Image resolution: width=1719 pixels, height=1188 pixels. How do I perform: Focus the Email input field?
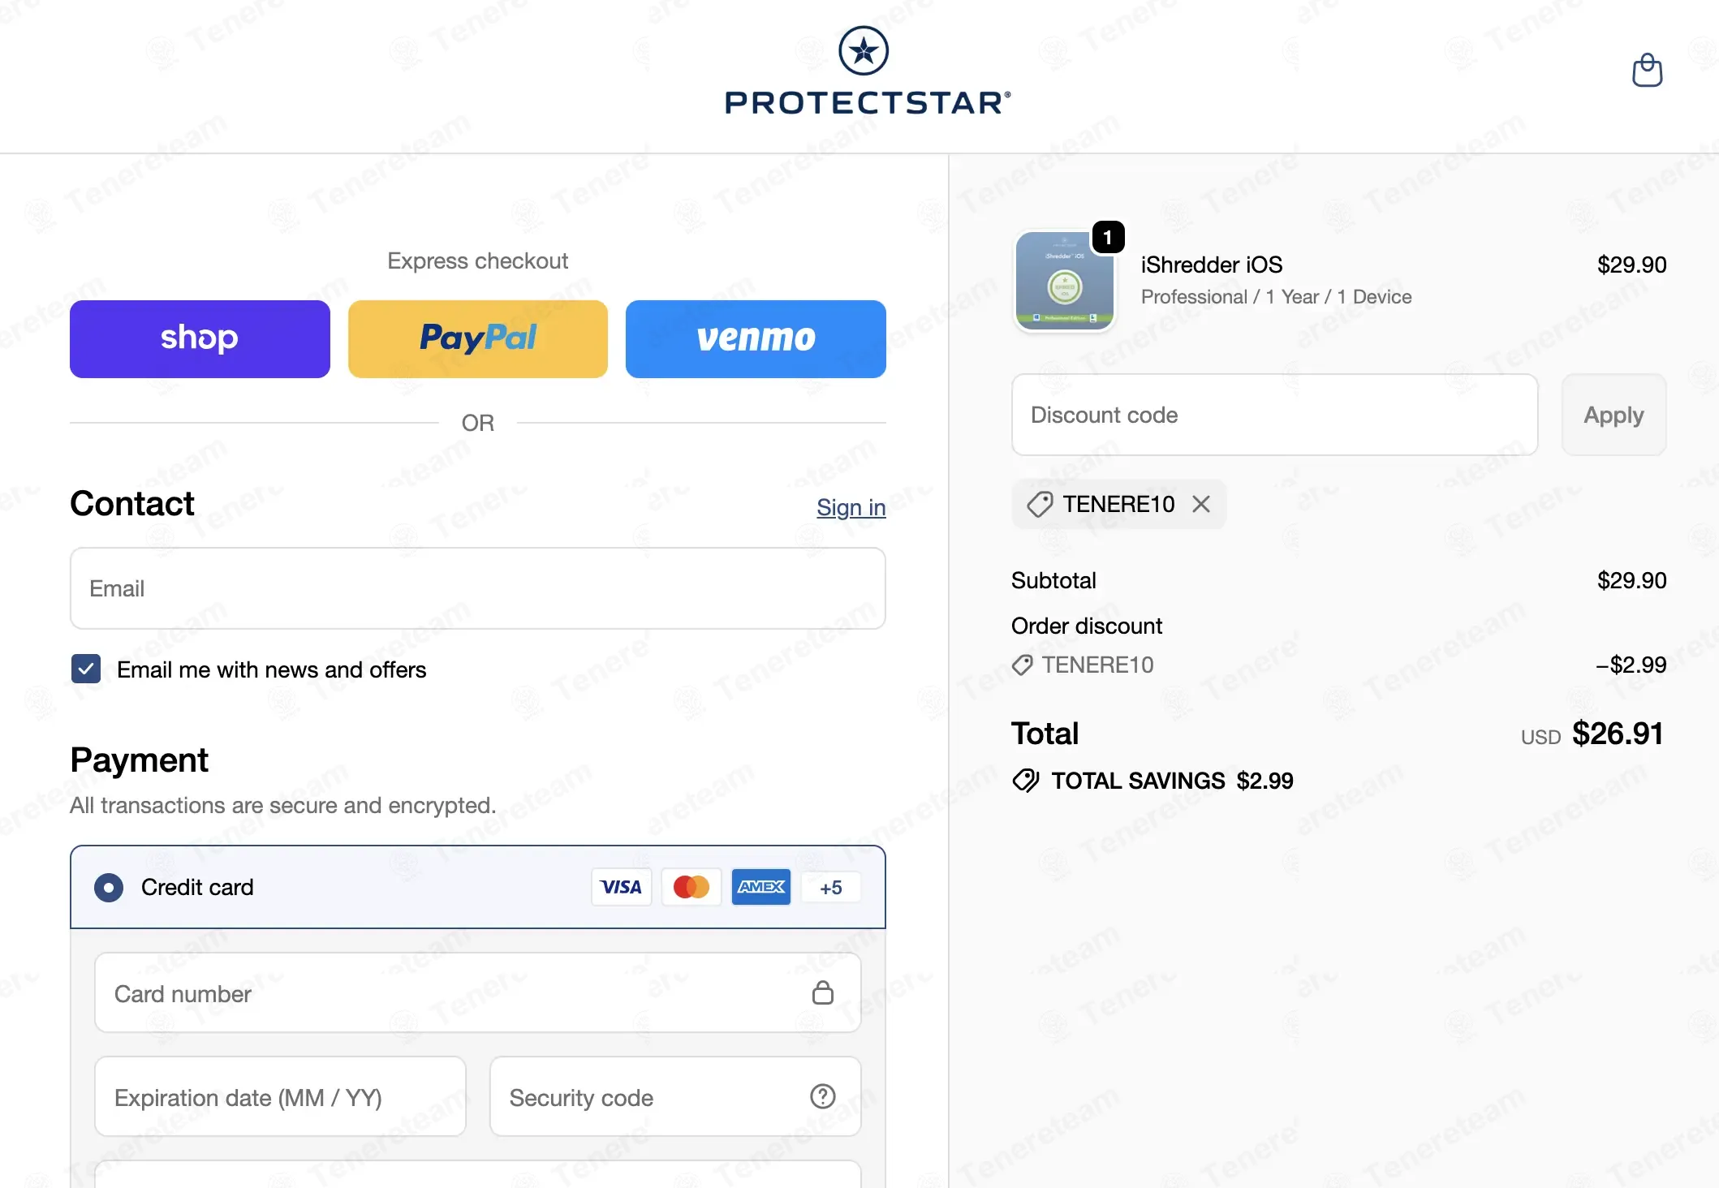pos(478,588)
